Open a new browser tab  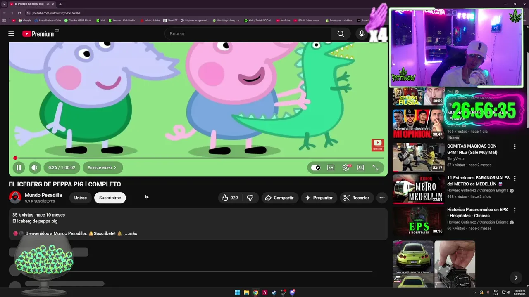pos(60,4)
